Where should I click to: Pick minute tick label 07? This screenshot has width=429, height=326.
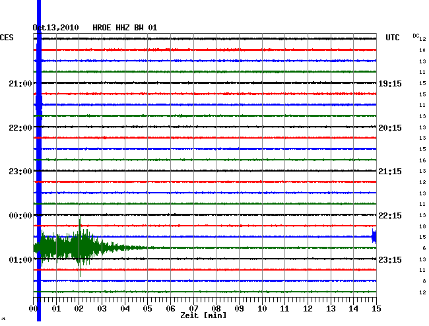pyautogui.click(x=193, y=309)
